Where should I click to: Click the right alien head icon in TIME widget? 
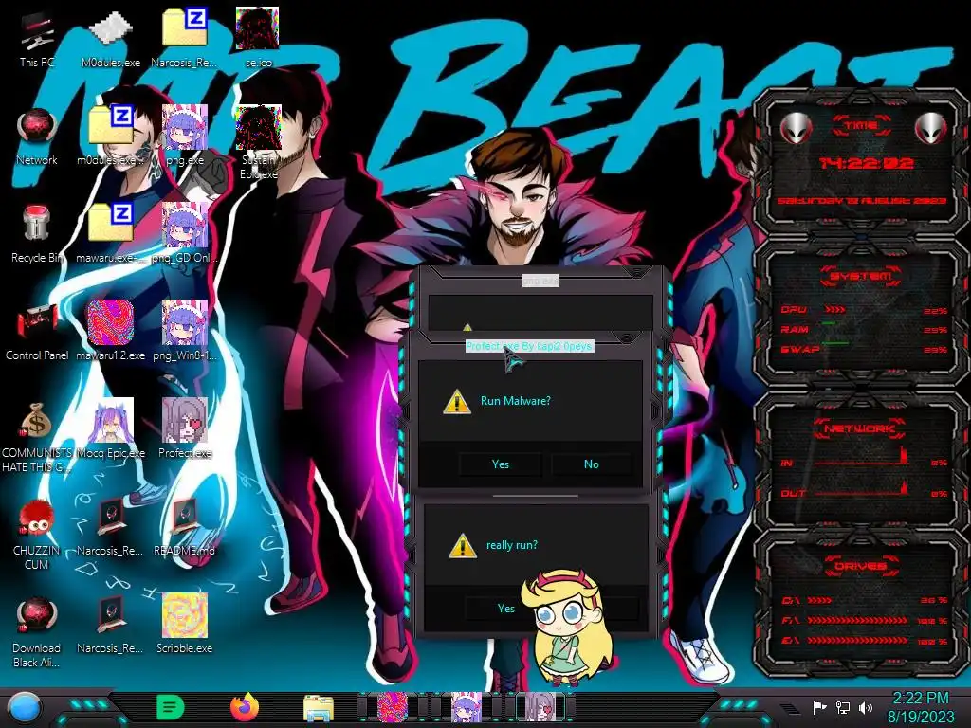931,128
